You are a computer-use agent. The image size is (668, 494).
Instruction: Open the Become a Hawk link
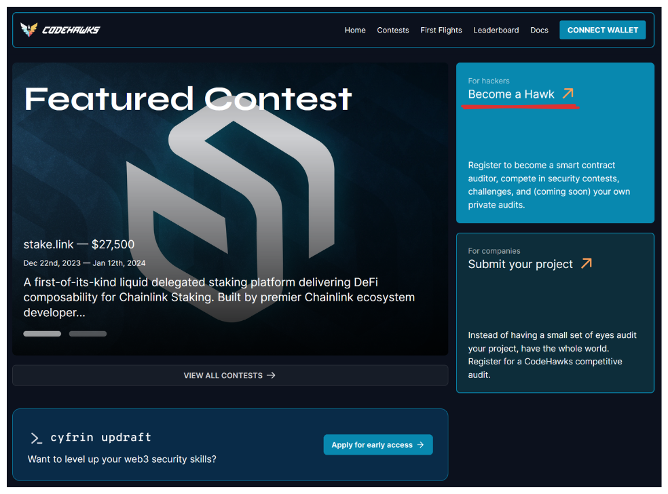(x=511, y=94)
